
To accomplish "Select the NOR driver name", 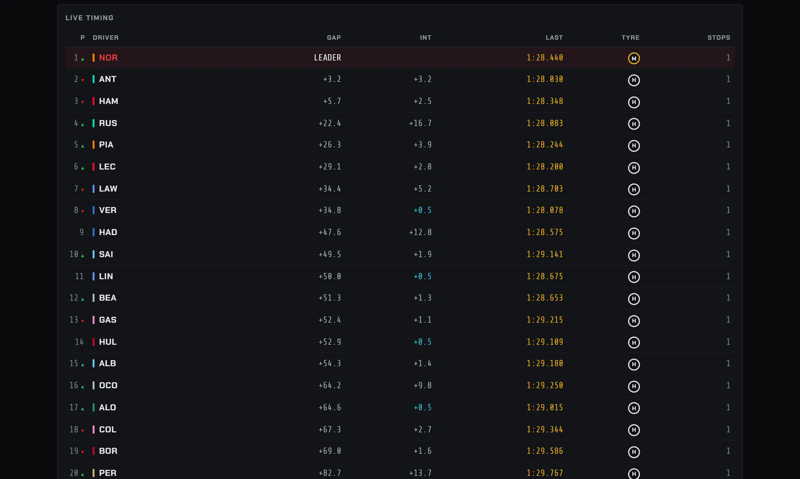I will [108, 58].
